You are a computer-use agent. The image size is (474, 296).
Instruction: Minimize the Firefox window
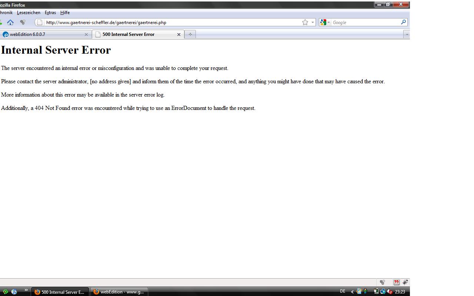coord(379,4)
